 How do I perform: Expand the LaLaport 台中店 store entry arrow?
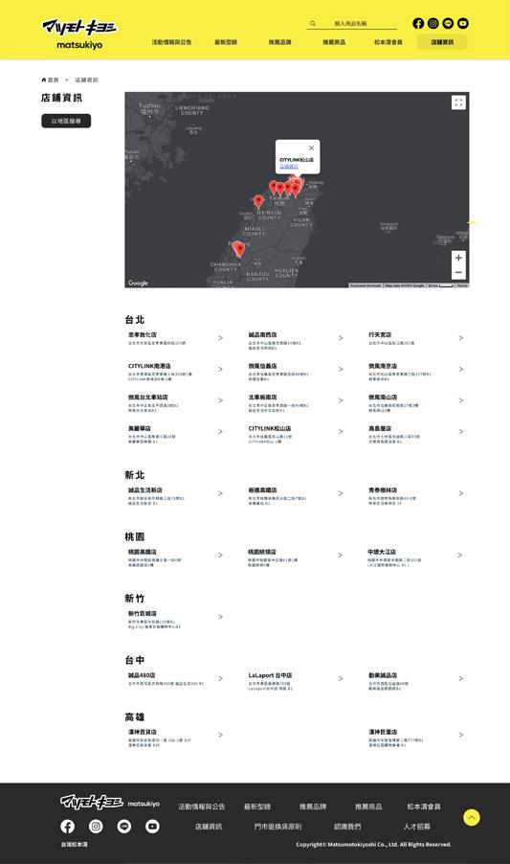(341, 678)
